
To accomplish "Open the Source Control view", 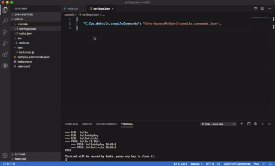I will (x=5, y=32).
